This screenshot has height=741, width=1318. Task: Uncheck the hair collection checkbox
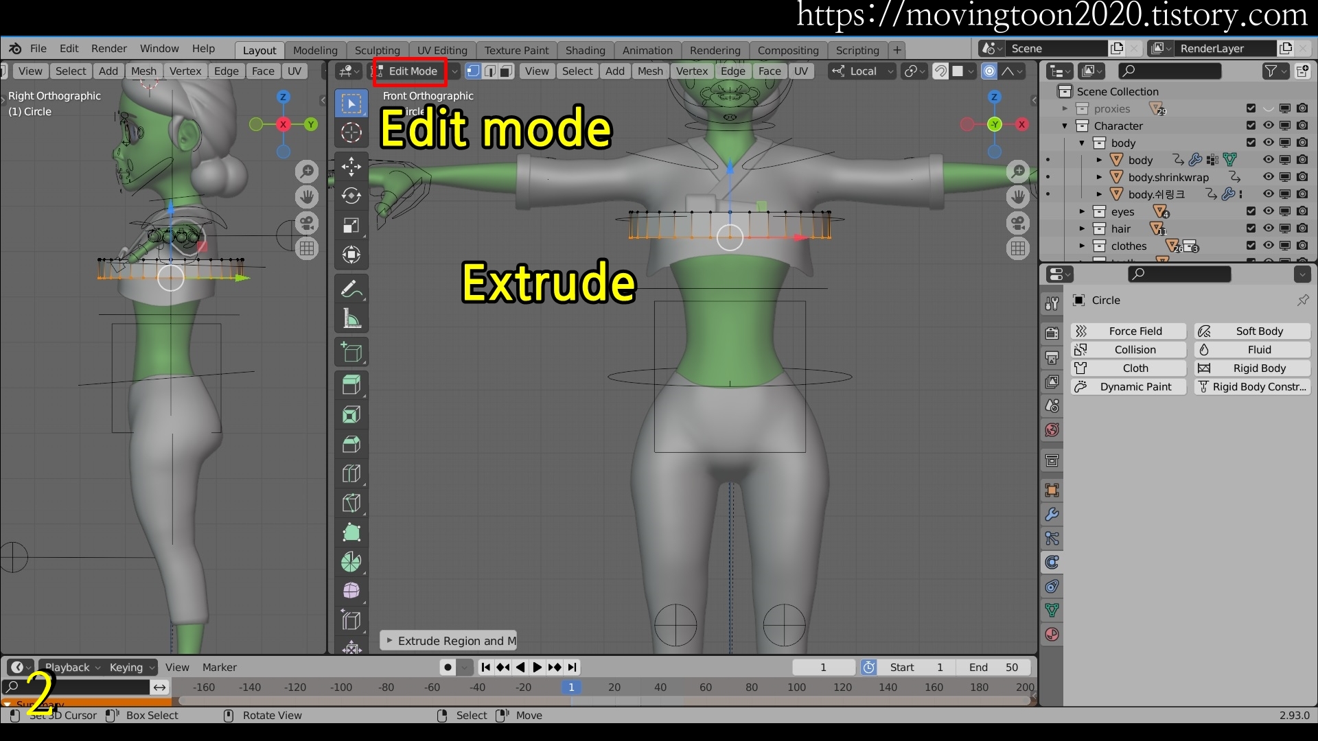(x=1251, y=228)
